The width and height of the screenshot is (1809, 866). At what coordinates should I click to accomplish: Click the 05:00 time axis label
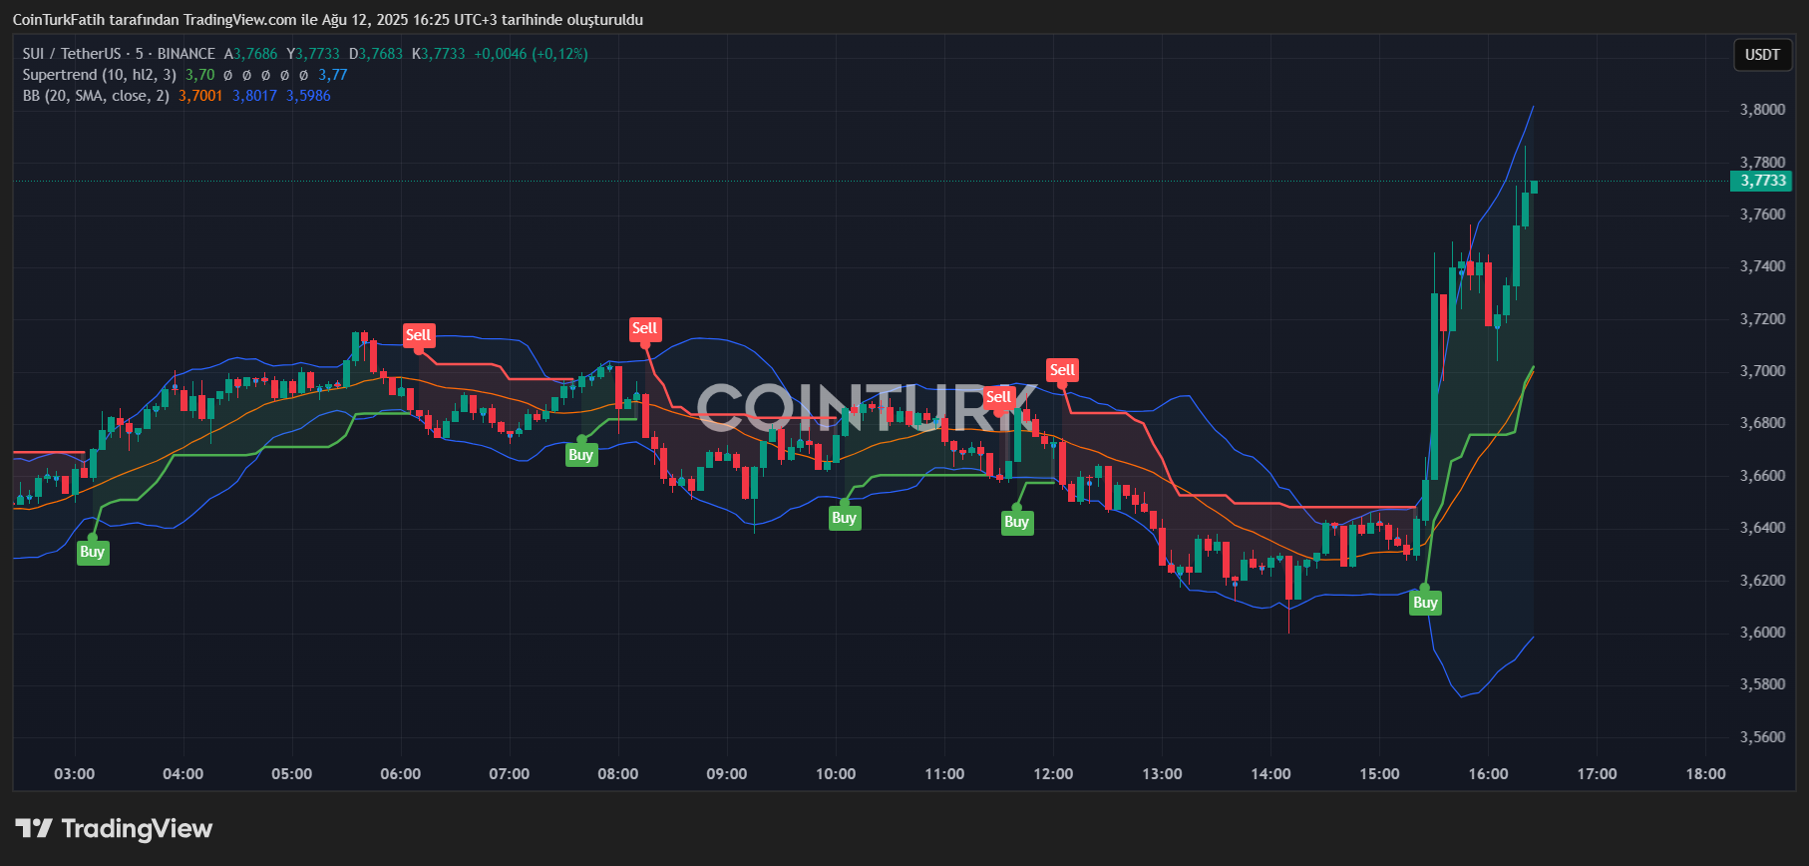click(292, 774)
